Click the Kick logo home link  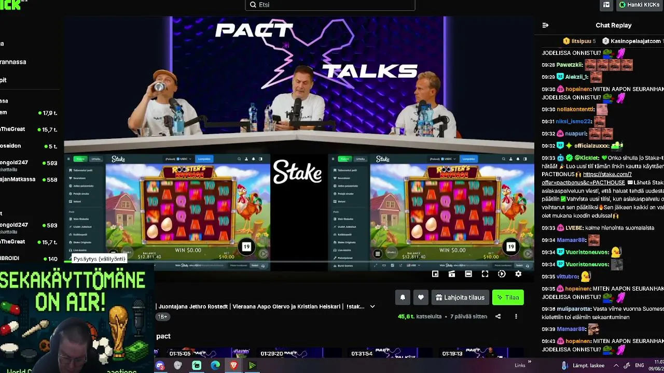point(10,5)
